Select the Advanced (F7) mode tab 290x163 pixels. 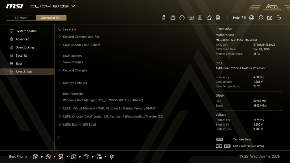(x=51, y=18)
